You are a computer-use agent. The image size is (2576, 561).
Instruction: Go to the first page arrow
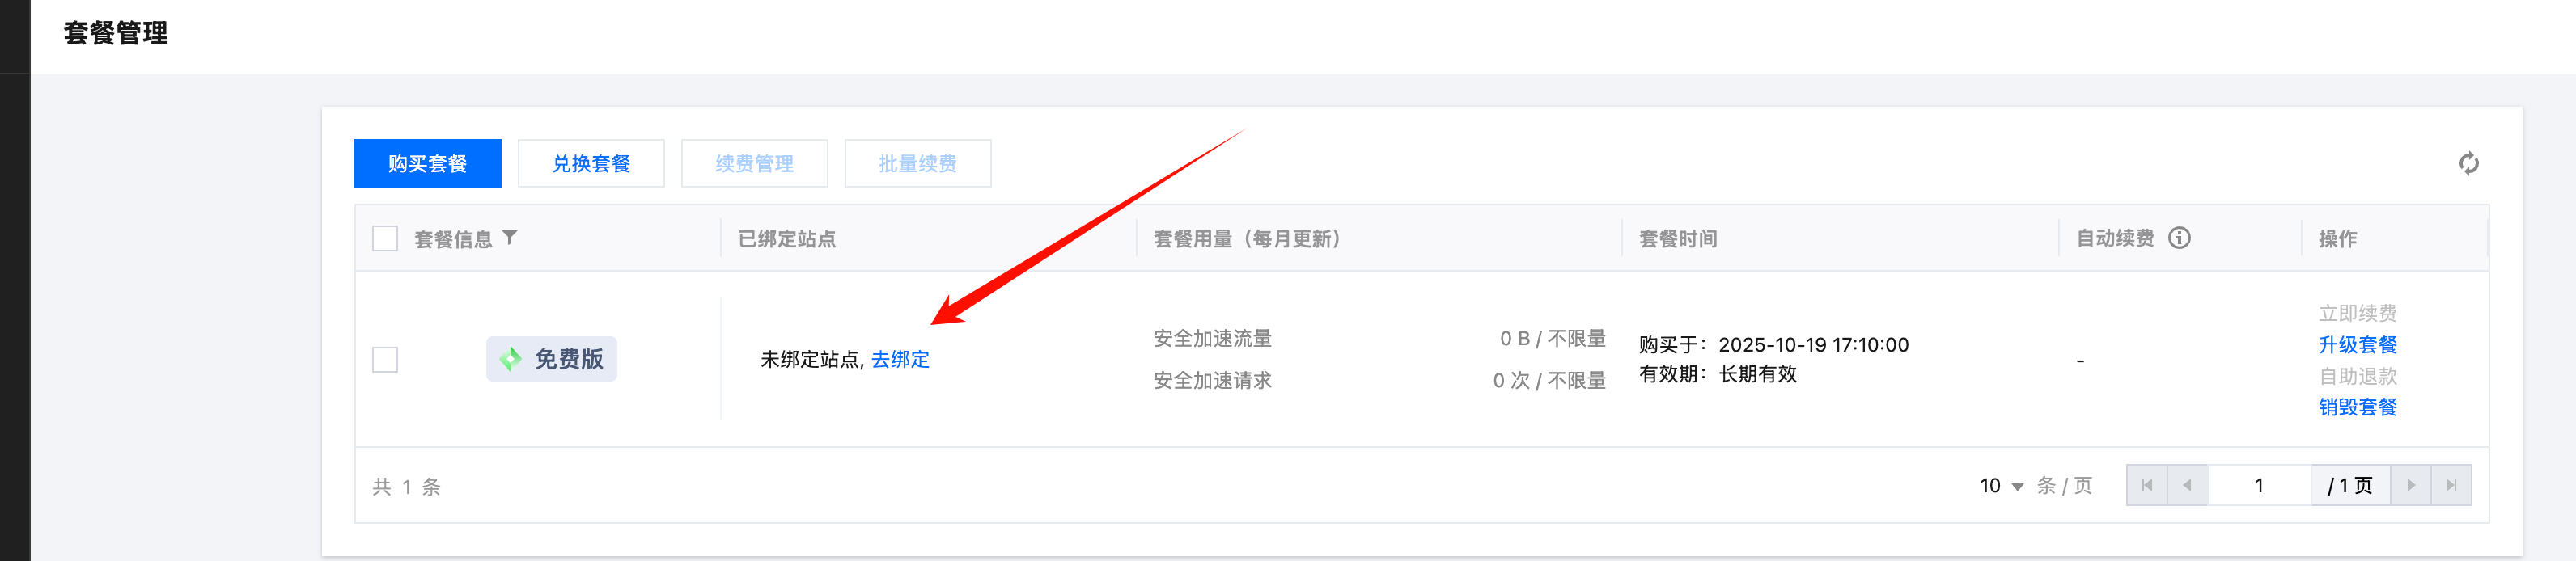(x=2147, y=485)
